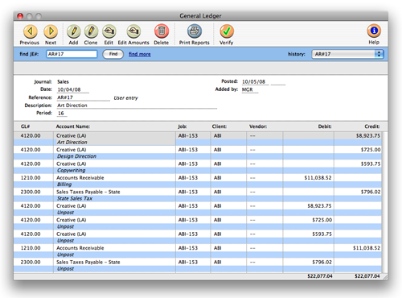Select the credit amount $8,923.75
The image size is (402, 298).
pyautogui.click(x=368, y=136)
